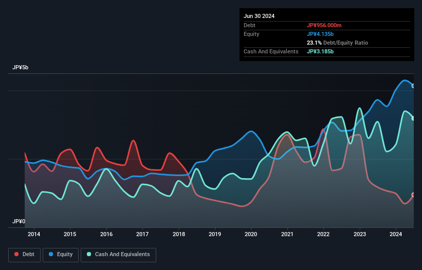Click the blue Equity endpoint marker
422x270 pixels.
[413, 86]
